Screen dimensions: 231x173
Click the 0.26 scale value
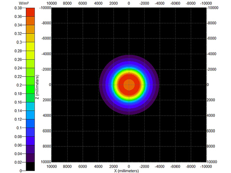18,60
